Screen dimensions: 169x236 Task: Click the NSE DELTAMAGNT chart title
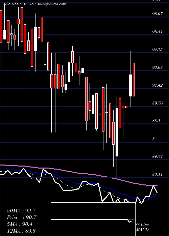(34, 4)
